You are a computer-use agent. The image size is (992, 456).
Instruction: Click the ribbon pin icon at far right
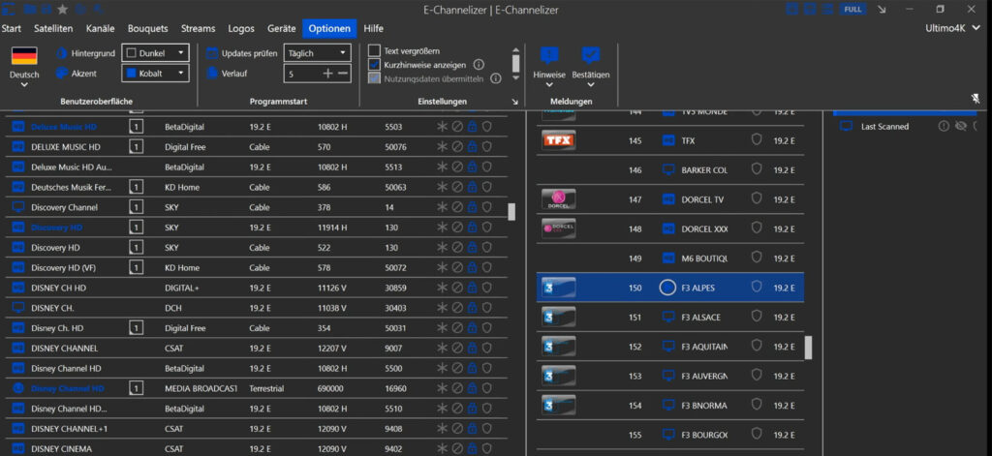click(976, 99)
